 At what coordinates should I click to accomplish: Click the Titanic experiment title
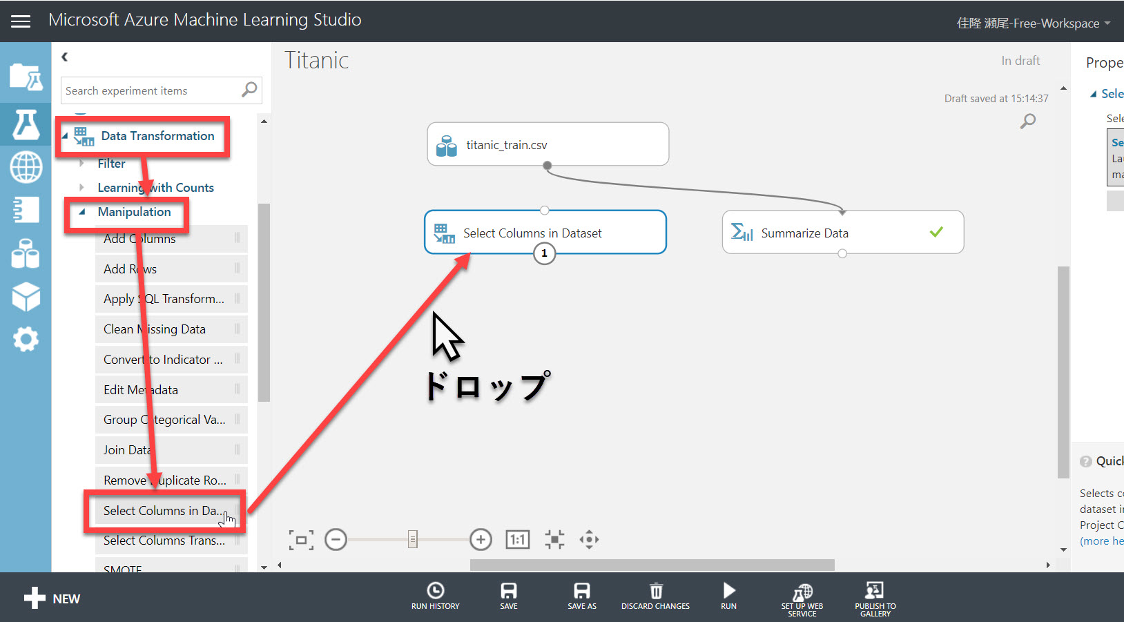317,61
